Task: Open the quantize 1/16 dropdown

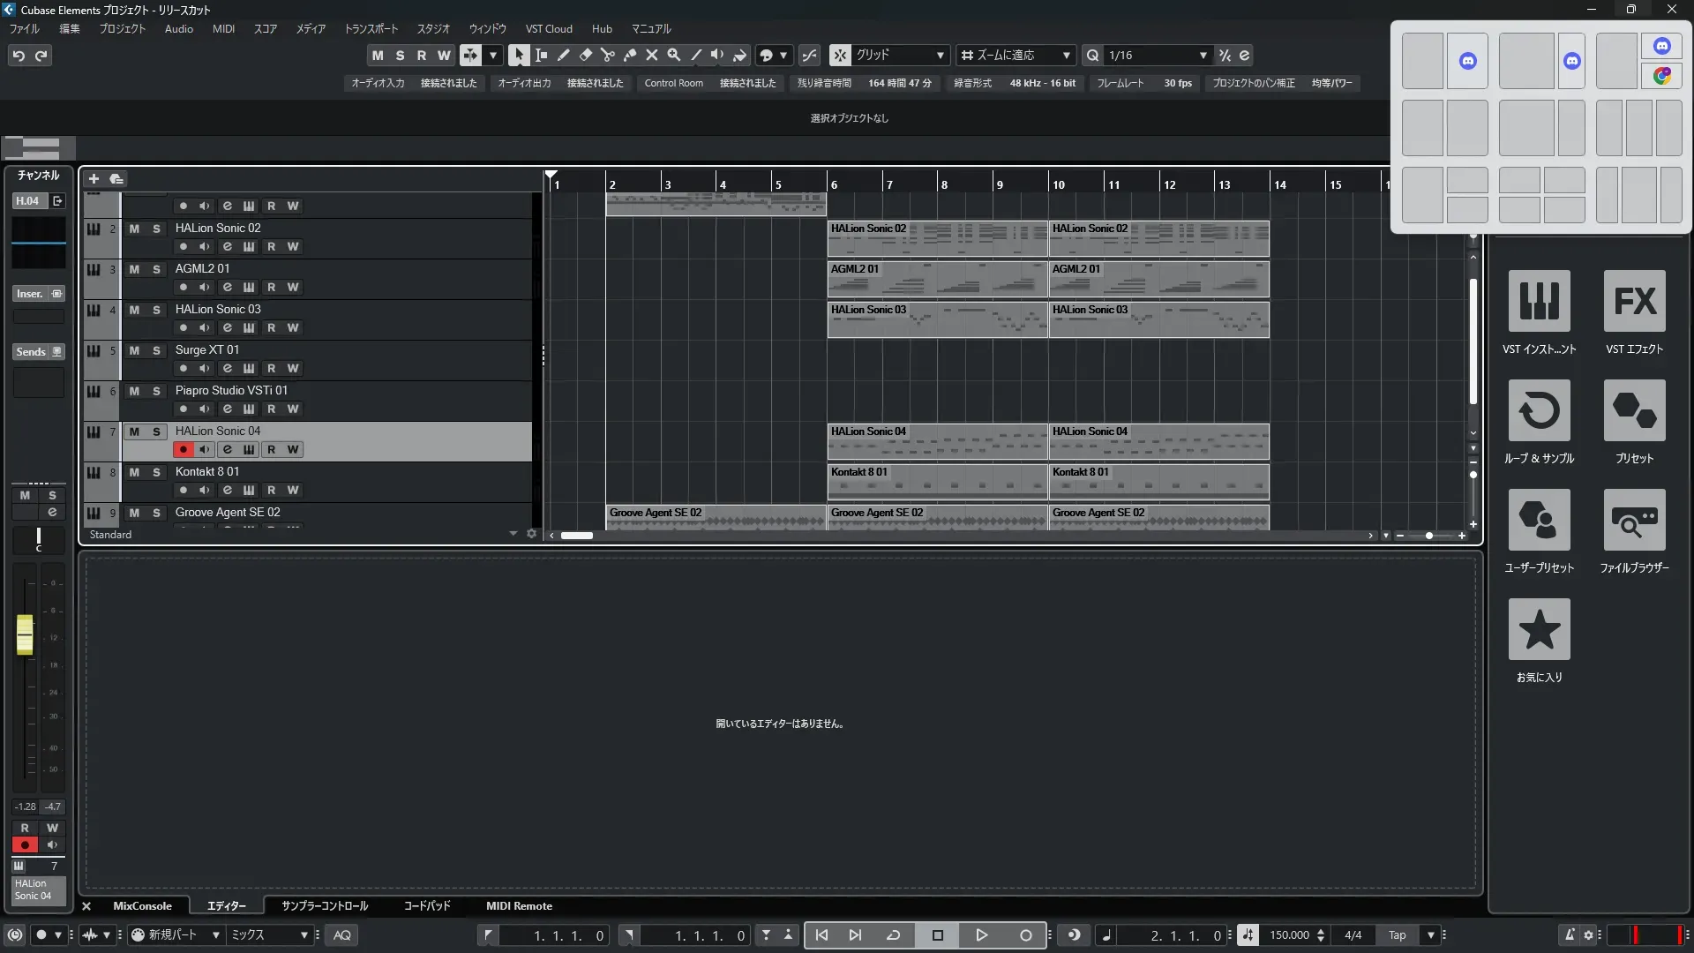Action: pos(1203,55)
